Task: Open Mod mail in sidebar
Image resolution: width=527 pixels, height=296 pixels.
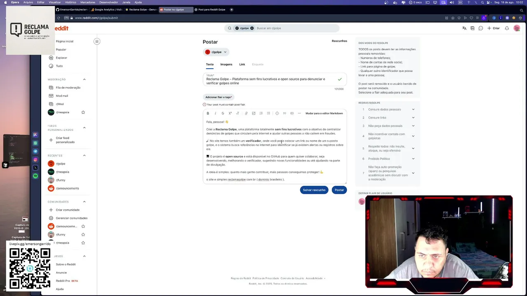Action: [x=62, y=96]
